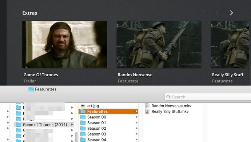The image size is (251, 142).
Task: Expand the Season 01 arrow
Action: (136, 123)
